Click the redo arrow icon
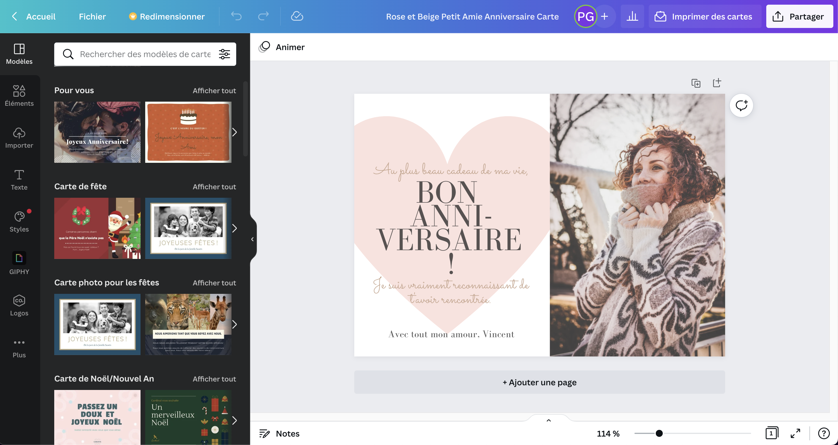The height and width of the screenshot is (445, 838). coord(263,16)
